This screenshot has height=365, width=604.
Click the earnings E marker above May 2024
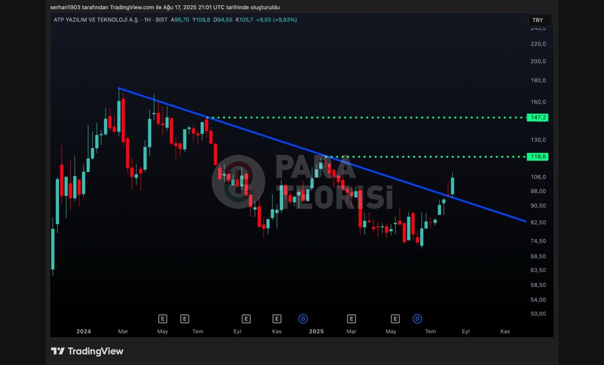(163, 319)
